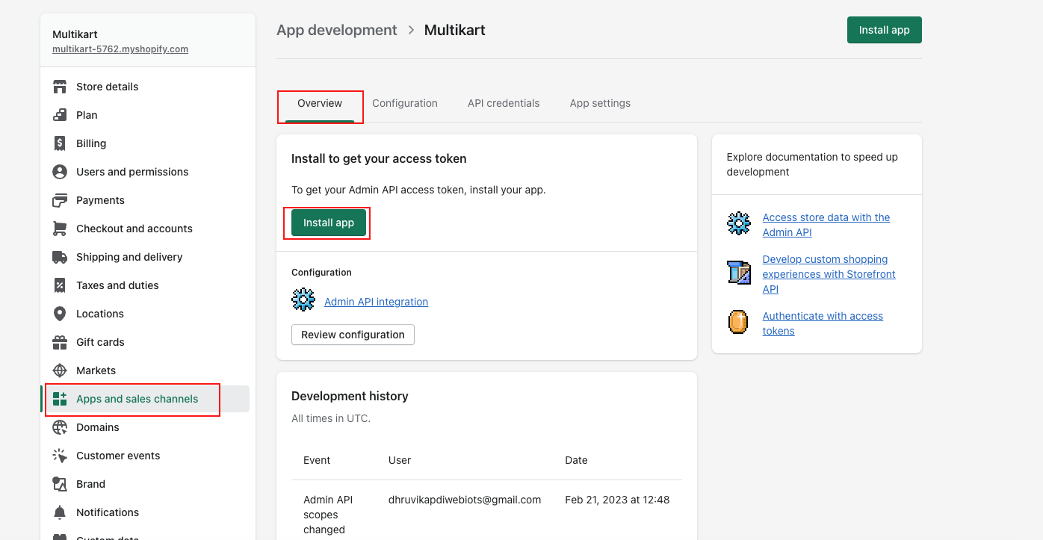This screenshot has height=540, width=1043.
Task: Click the Locations pin icon
Action: click(x=60, y=314)
